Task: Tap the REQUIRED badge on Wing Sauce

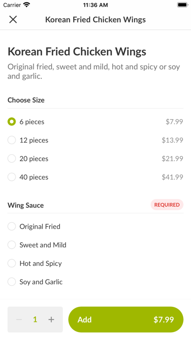Action: point(167,205)
